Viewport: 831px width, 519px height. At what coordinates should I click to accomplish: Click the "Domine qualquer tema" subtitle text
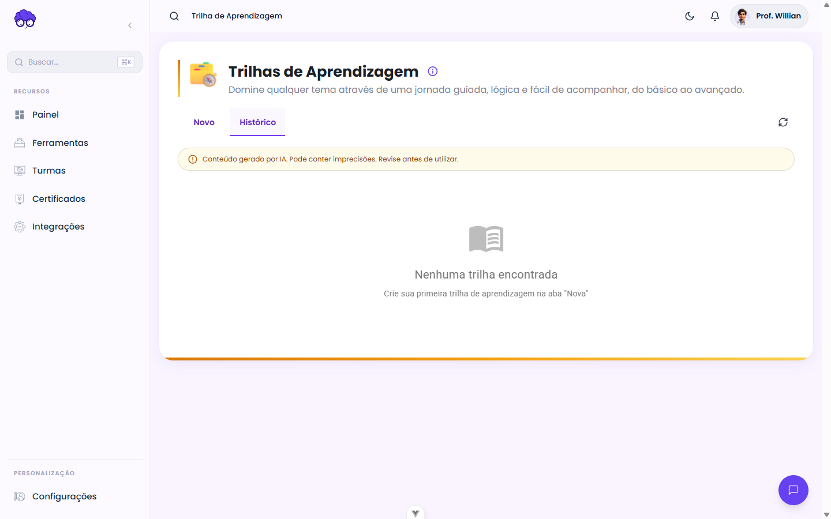[486, 90]
